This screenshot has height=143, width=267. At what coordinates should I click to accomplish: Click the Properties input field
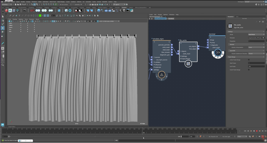256,41
